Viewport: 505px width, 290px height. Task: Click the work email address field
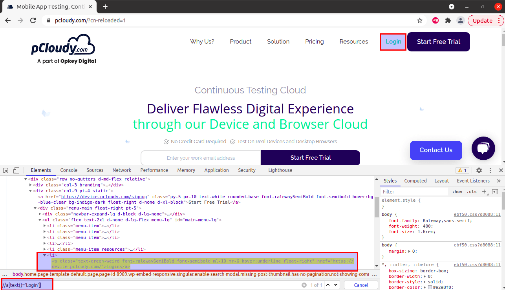click(201, 158)
